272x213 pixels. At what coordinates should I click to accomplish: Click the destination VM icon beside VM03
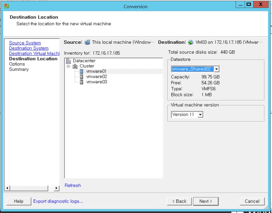pos(191,42)
